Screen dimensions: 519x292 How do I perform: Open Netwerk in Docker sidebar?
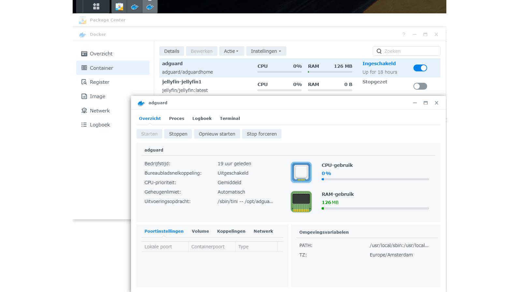[x=103, y=110]
